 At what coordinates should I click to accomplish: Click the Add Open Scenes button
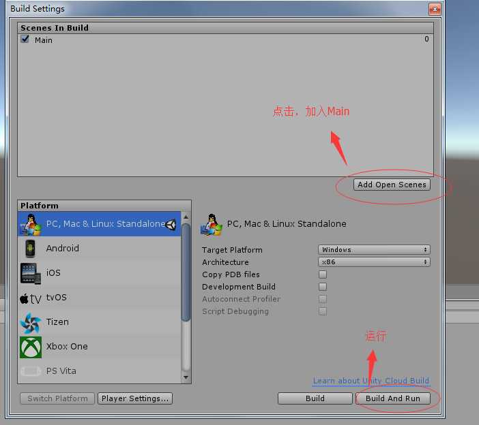392,185
